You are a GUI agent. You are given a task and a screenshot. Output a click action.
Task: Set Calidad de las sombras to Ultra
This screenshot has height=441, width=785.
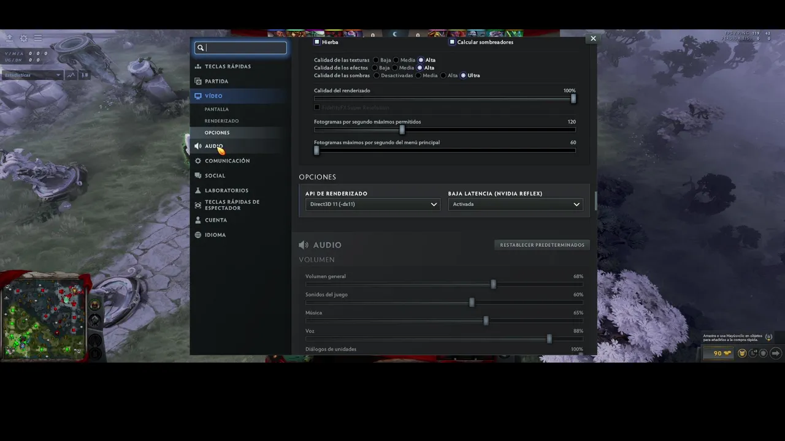(463, 75)
